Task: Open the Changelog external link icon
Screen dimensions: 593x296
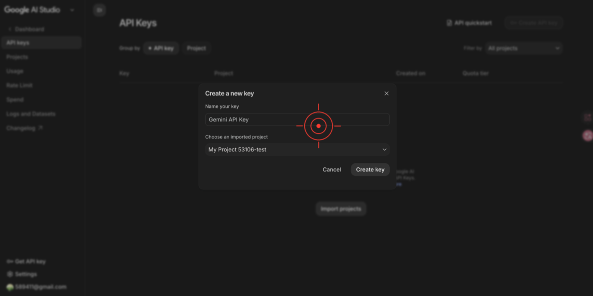Action: click(x=40, y=128)
